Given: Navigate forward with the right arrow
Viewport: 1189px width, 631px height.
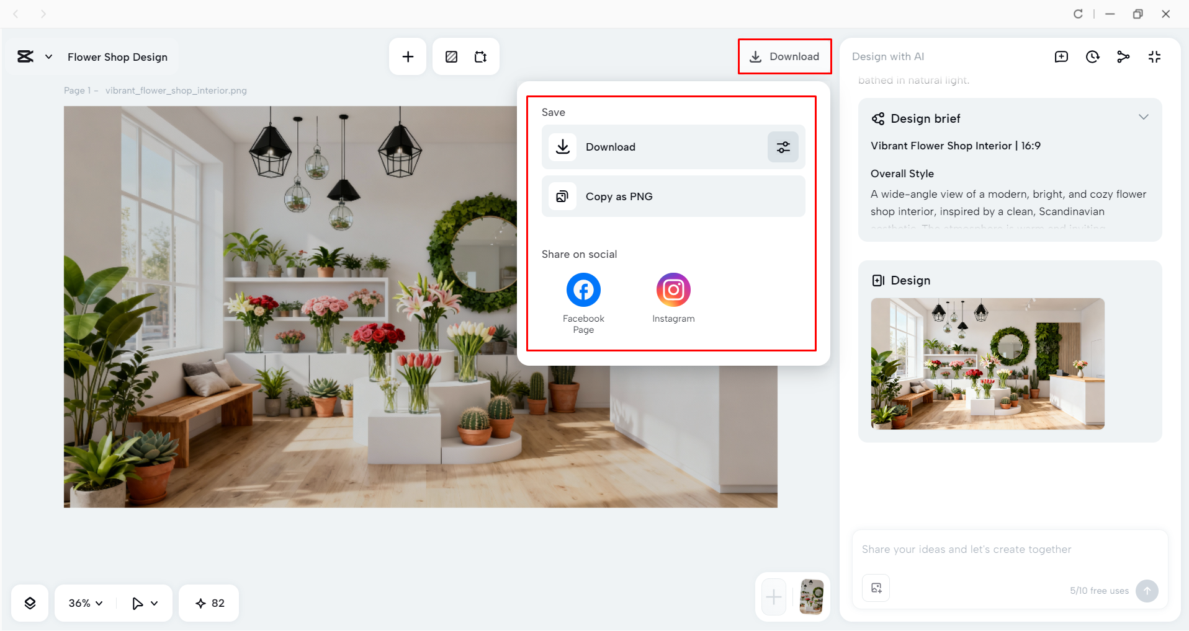Looking at the screenshot, I should coord(43,14).
